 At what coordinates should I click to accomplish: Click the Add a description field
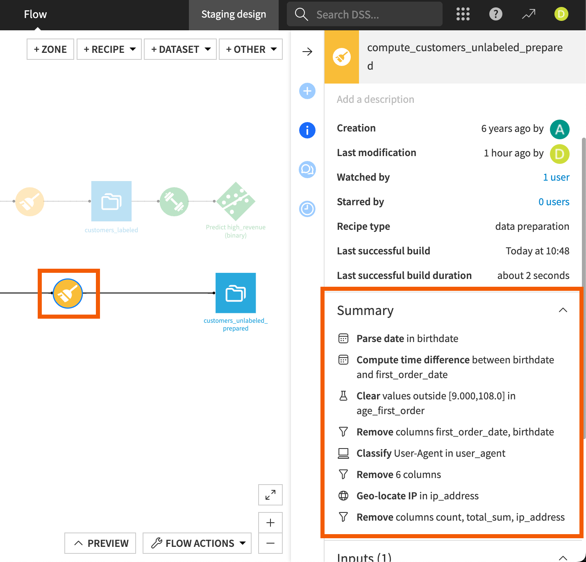point(375,100)
